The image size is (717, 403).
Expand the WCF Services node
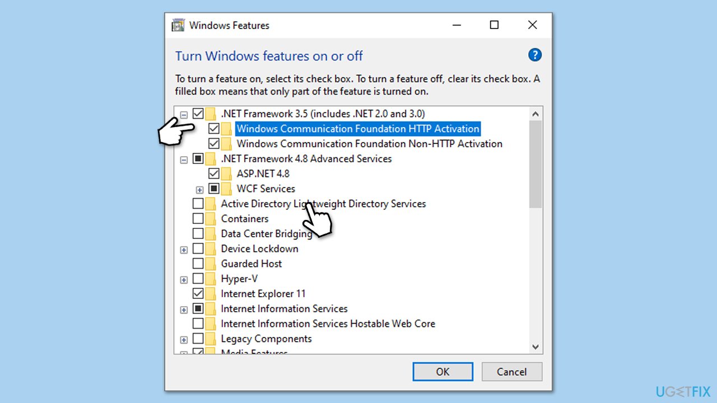click(x=200, y=189)
